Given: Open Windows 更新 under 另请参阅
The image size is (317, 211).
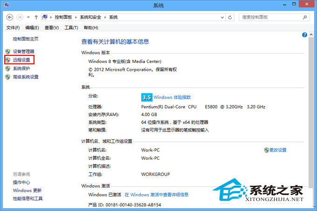Looking at the screenshot, I should click(28, 191).
